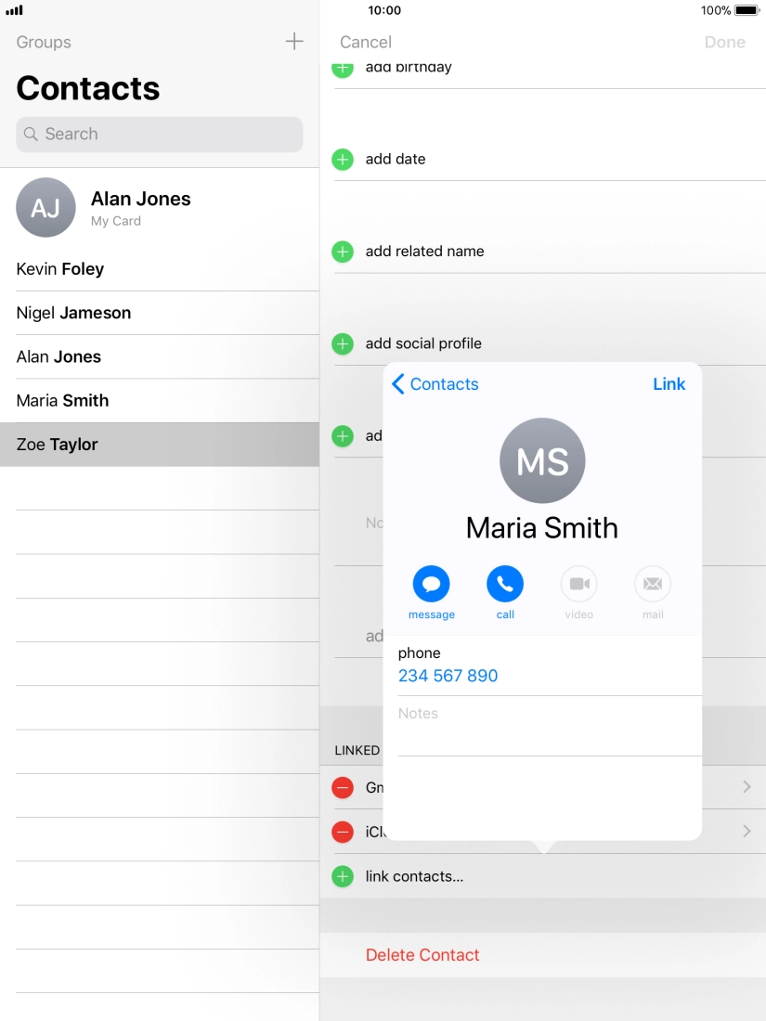This screenshot has width=766, height=1021.
Task: Select Kevin Foley in contacts list
Action: click(x=160, y=269)
